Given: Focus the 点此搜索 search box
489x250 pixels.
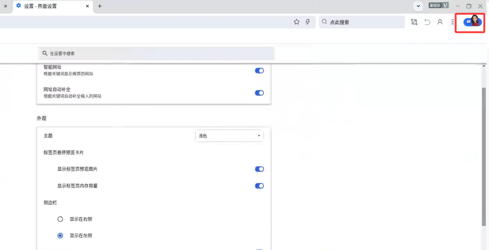Looking at the screenshot, I should click(362, 22).
